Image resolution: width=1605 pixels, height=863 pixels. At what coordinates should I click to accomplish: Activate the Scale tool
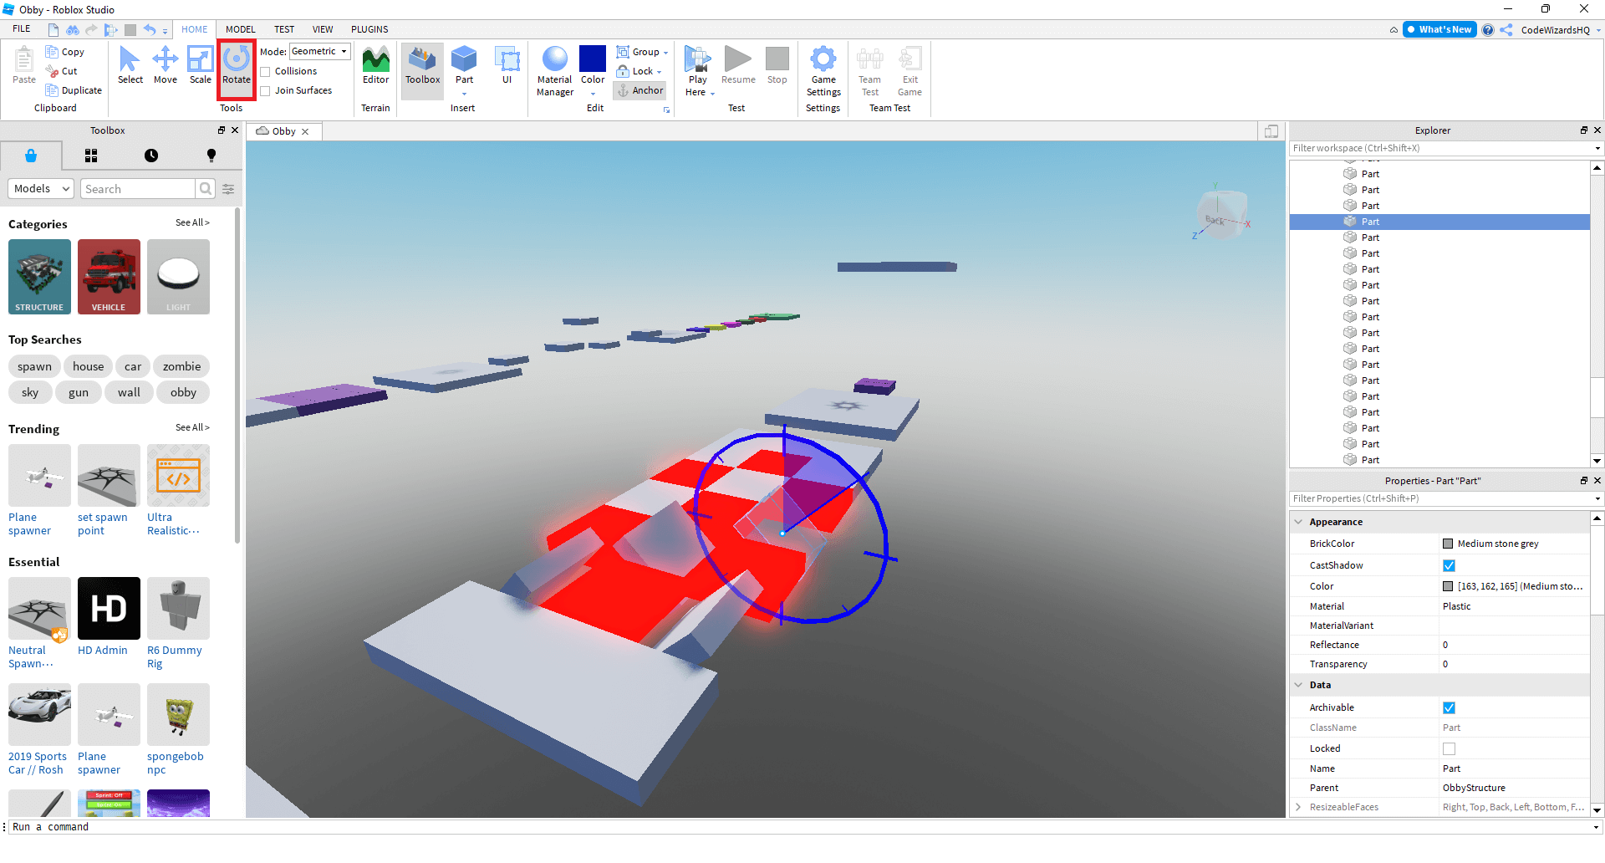tap(200, 67)
